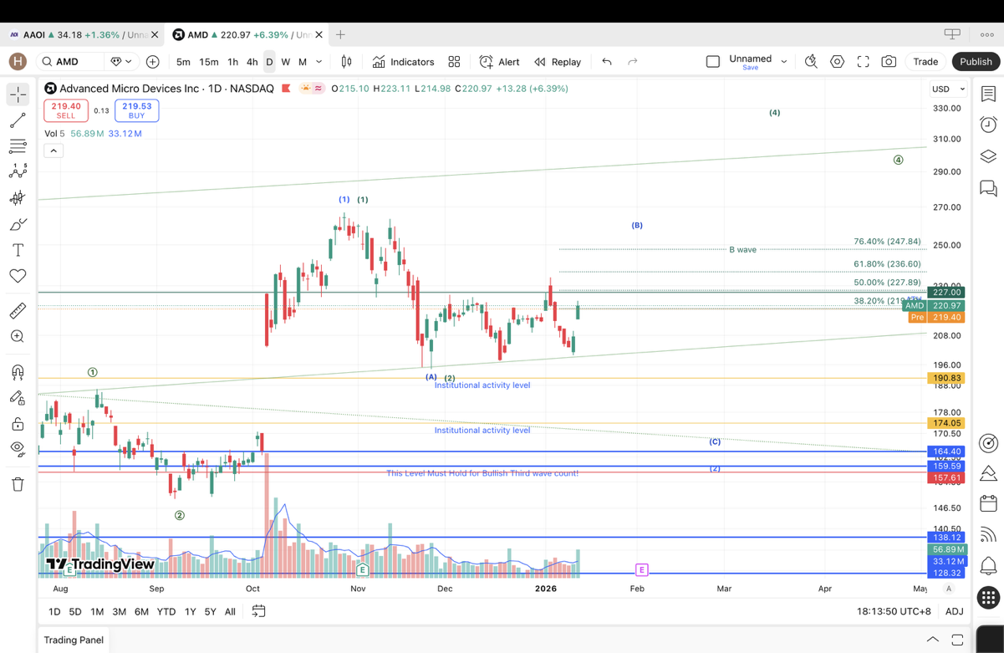Toggle ADJ adjusted data setting
The width and height of the screenshot is (1004, 653).
pos(954,612)
